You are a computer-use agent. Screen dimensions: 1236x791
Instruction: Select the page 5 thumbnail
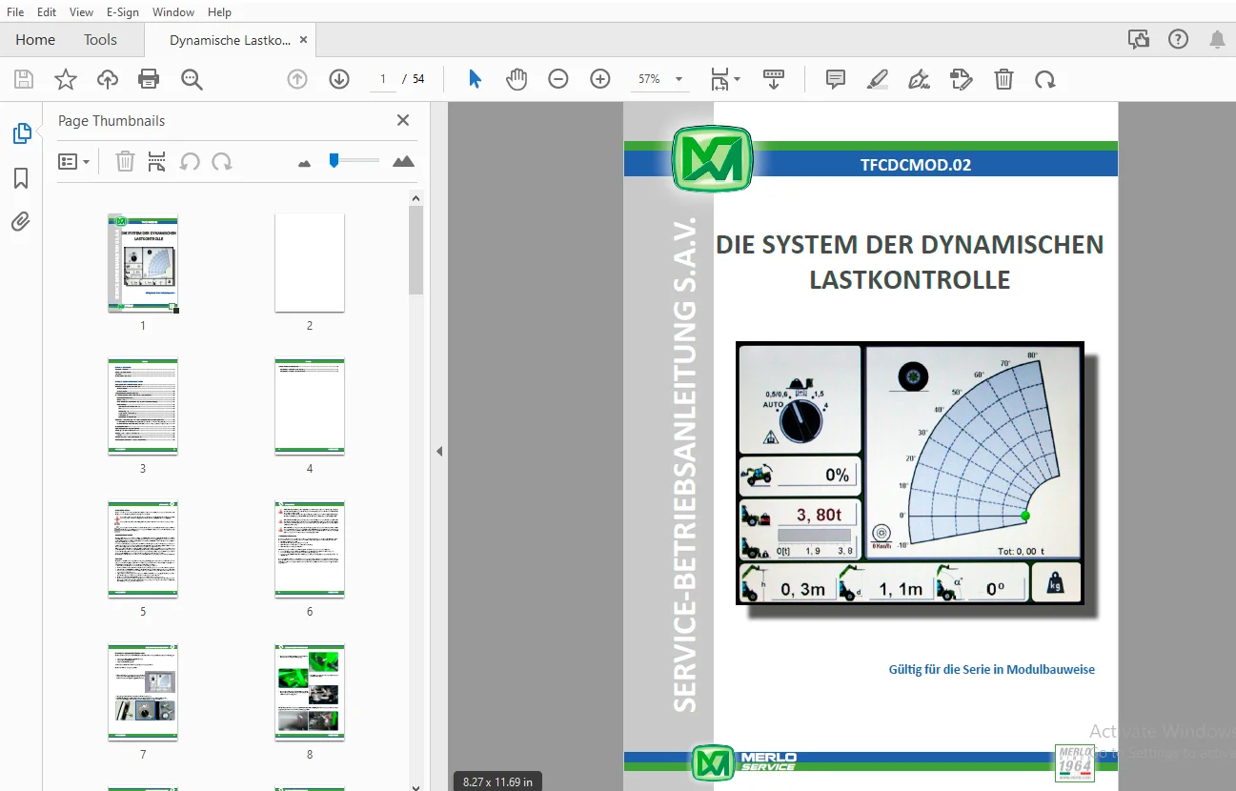(x=143, y=550)
